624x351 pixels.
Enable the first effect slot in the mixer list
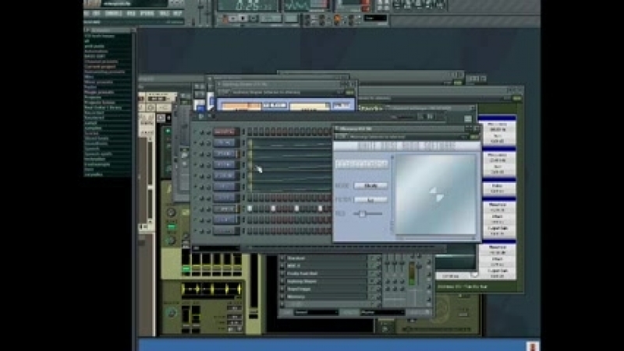click(x=282, y=258)
